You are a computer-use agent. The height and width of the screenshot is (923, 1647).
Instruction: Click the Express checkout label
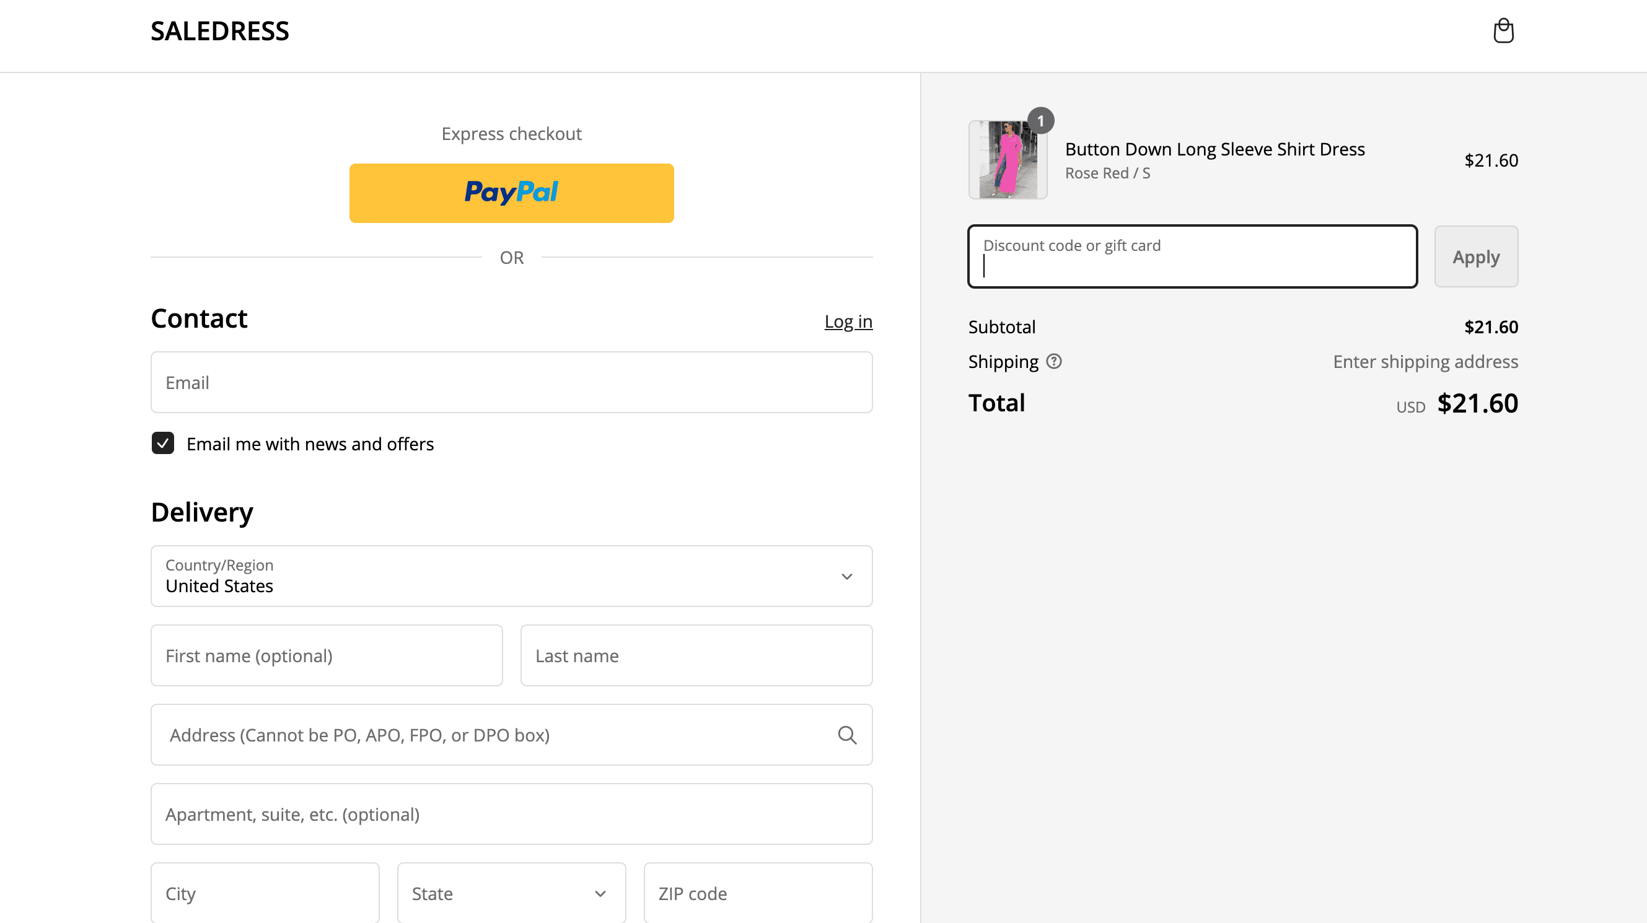[x=511, y=134]
